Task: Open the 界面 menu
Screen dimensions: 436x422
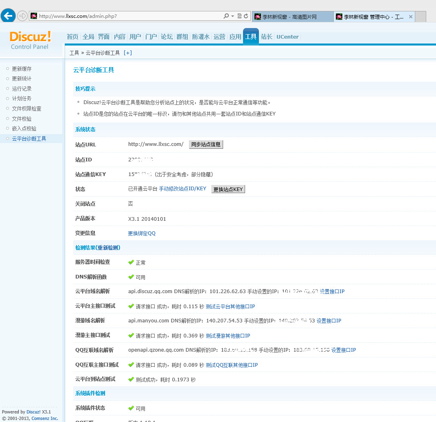Action: point(104,37)
